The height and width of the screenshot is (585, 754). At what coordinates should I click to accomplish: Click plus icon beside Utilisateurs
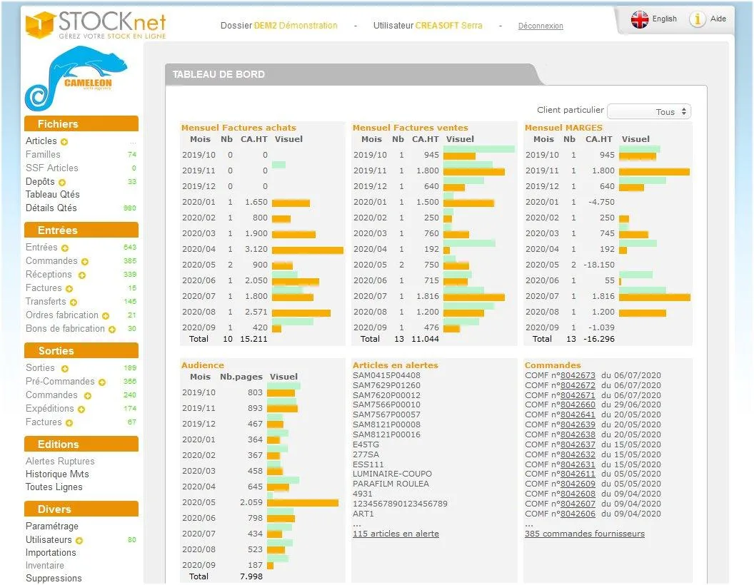point(79,540)
